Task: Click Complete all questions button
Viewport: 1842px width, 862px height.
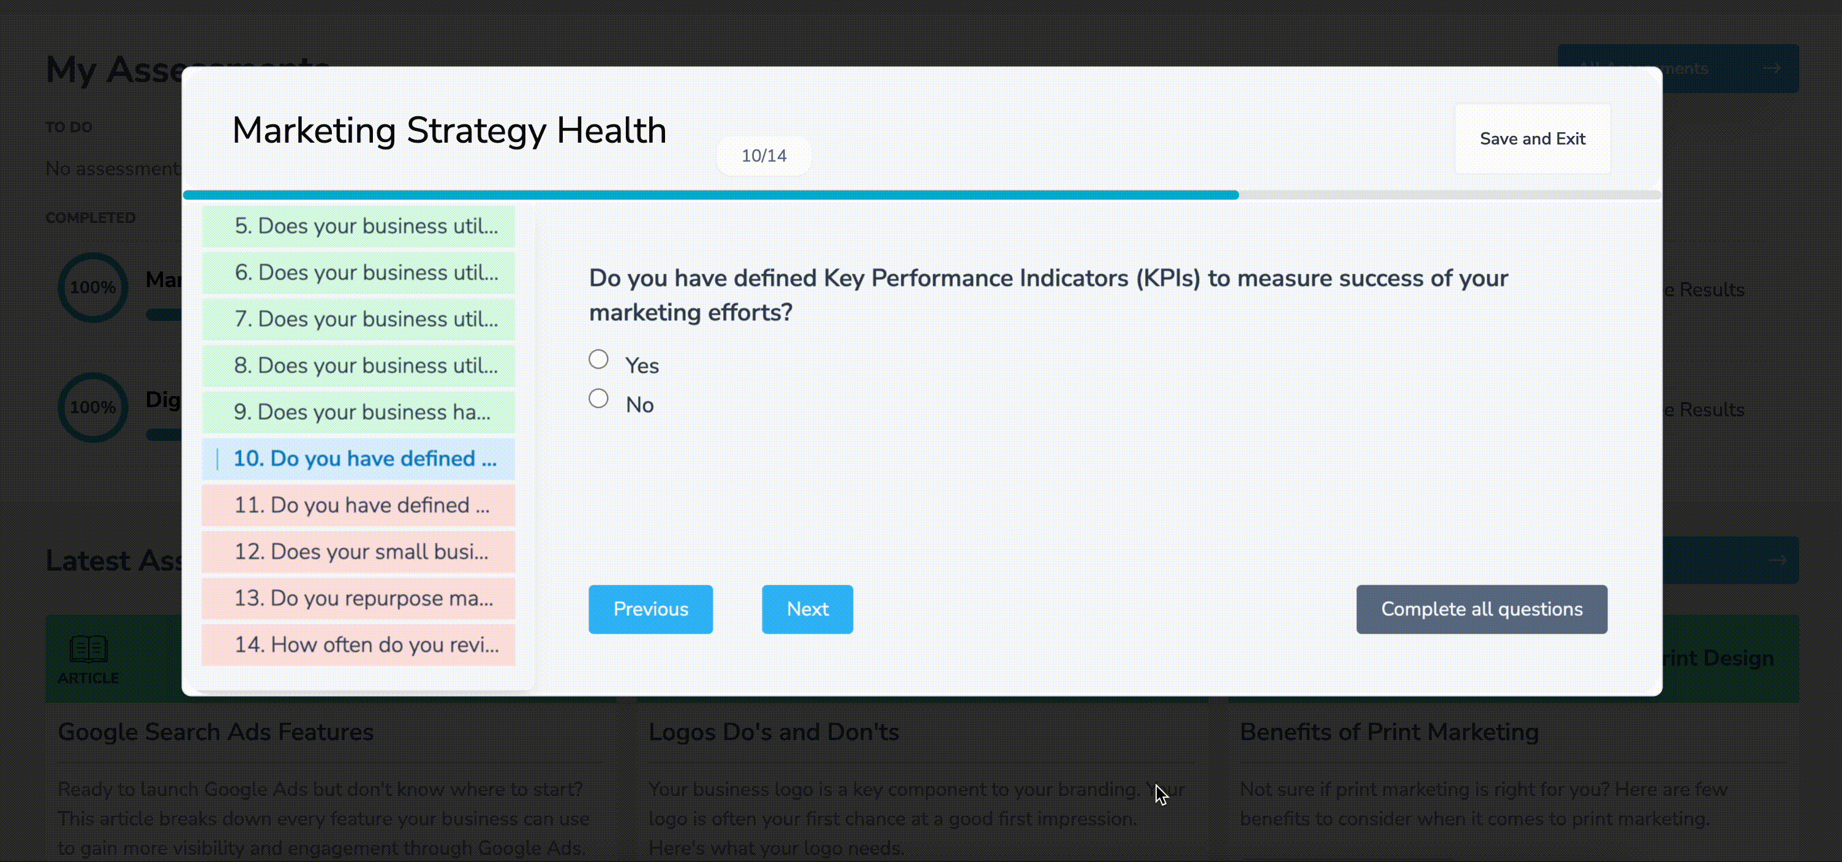Action: [x=1481, y=609]
